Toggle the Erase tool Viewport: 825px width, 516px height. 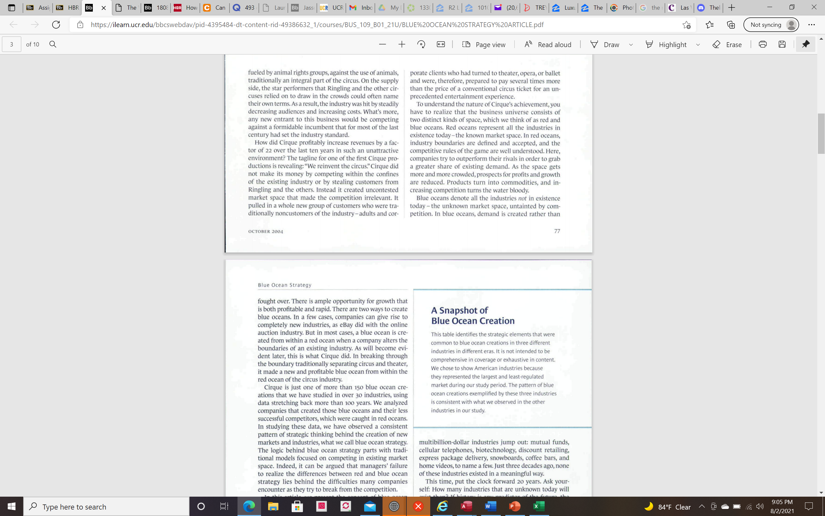(x=727, y=45)
